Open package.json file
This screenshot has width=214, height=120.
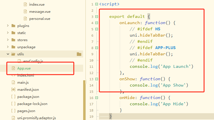coord(28,97)
